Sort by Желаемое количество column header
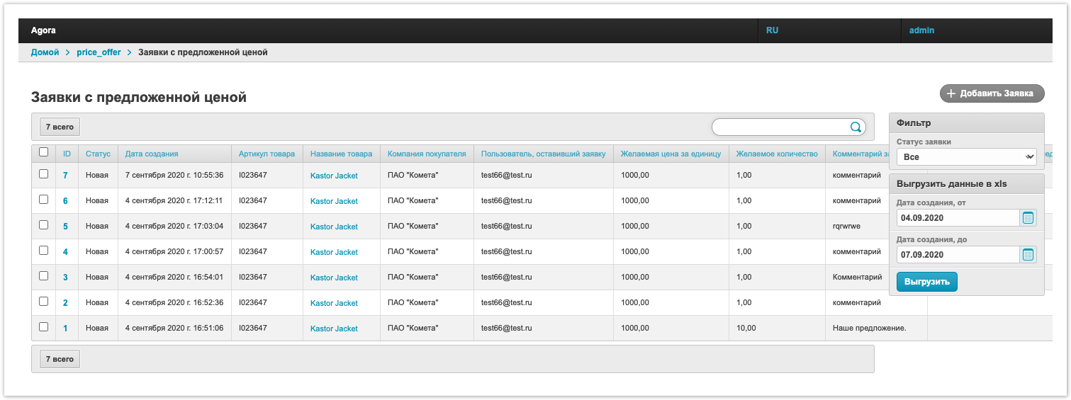The width and height of the screenshot is (1071, 400). pos(776,154)
